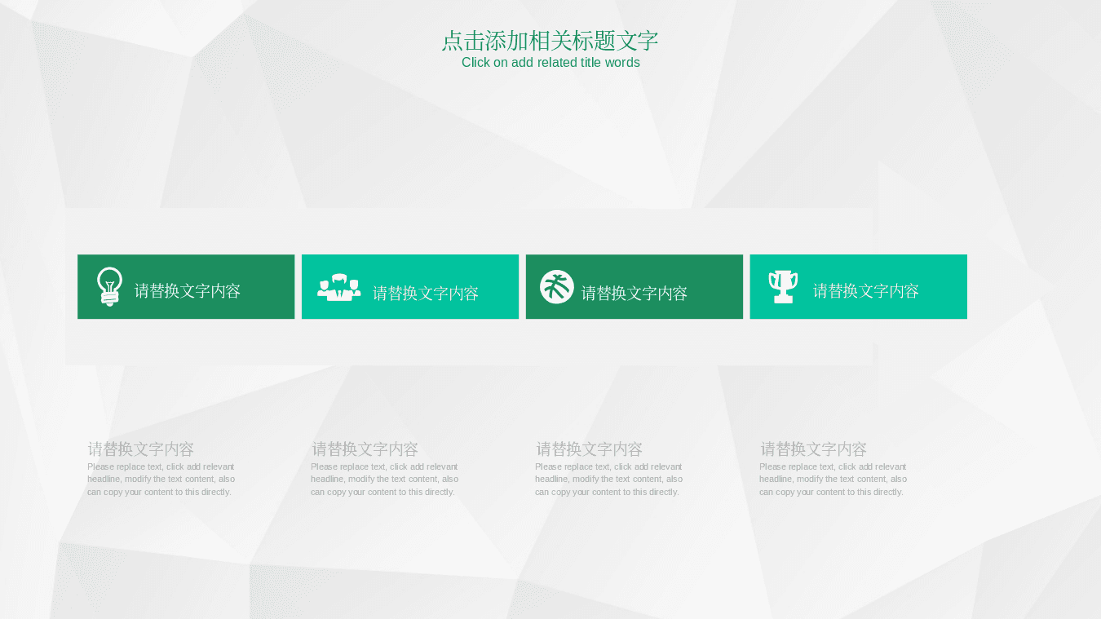Select the label text beside the trophy icon
Viewport: 1101px width, 619px height.
click(866, 291)
